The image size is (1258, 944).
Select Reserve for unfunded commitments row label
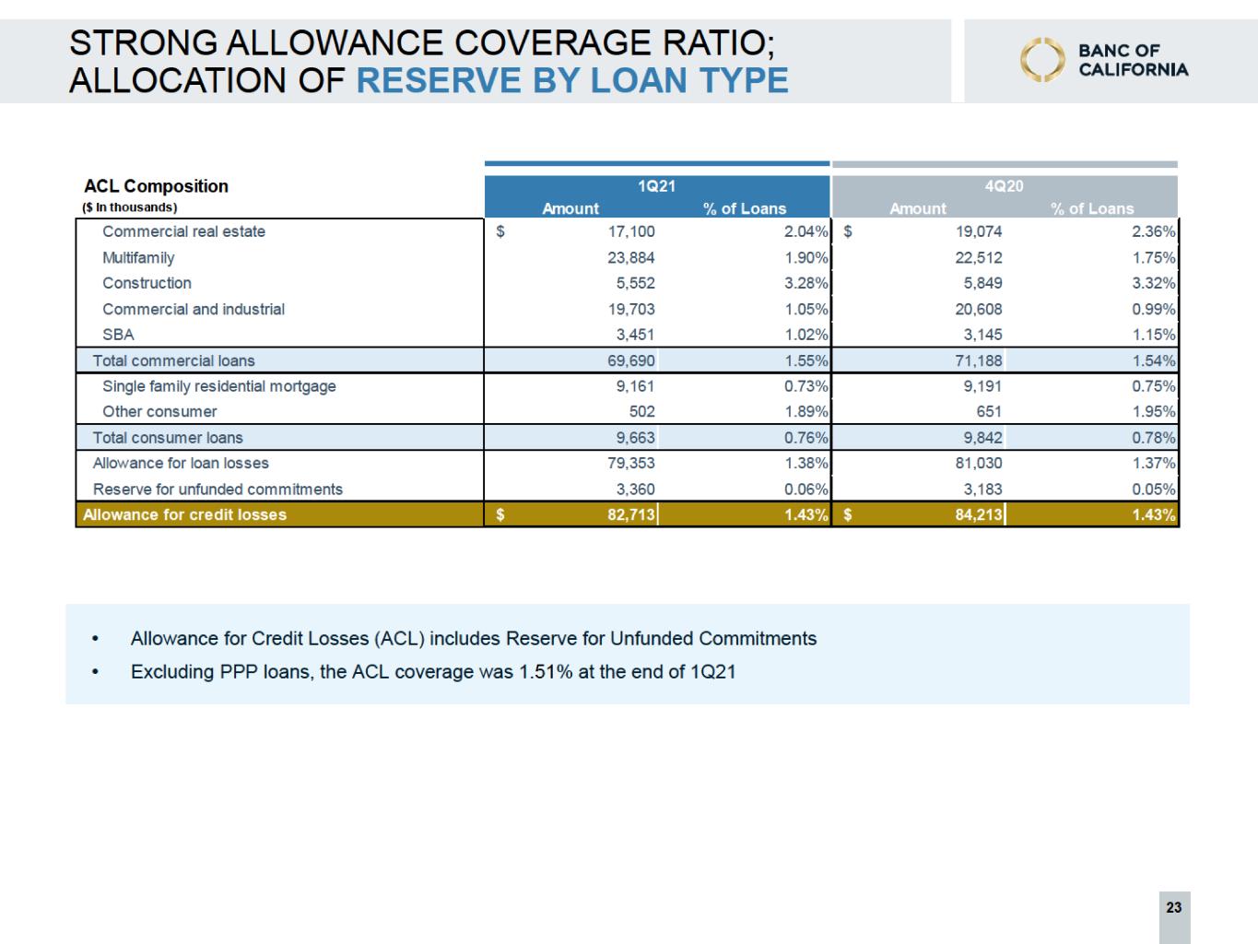point(218,490)
